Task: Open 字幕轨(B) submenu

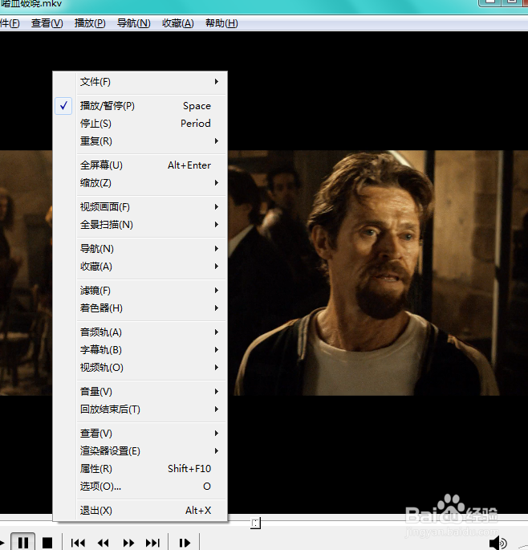Action: [140, 350]
